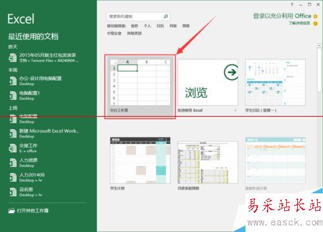Image resolution: width=323 pixels, height=232 pixels.
Task: Click the smiley icon beside 了解详细信息
Action: (315, 23)
